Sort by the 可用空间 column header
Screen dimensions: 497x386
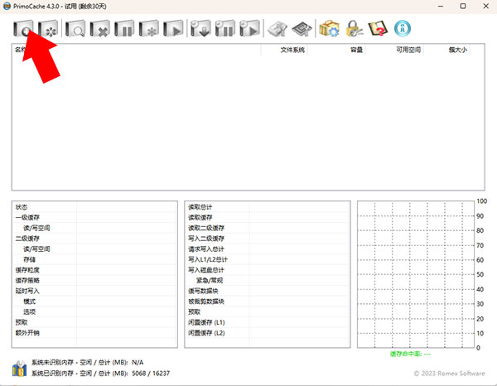[408, 51]
